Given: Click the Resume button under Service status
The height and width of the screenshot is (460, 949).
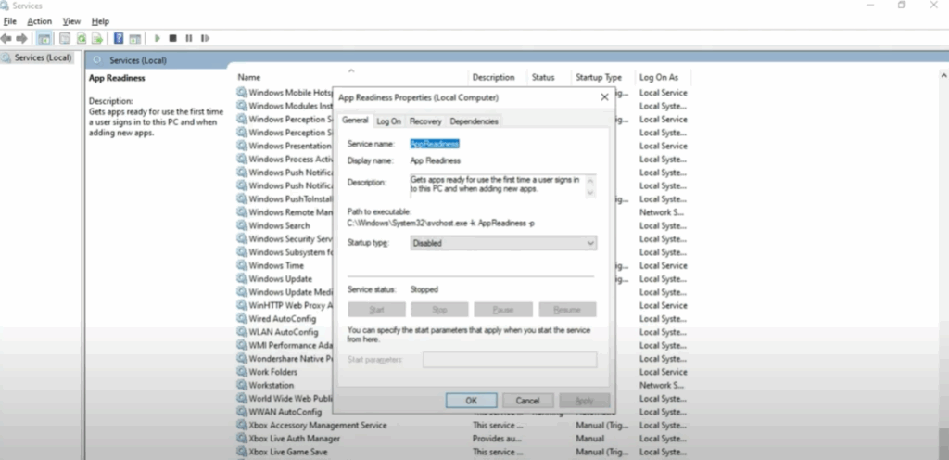Looking at the screenshot, I should [567, 310].
